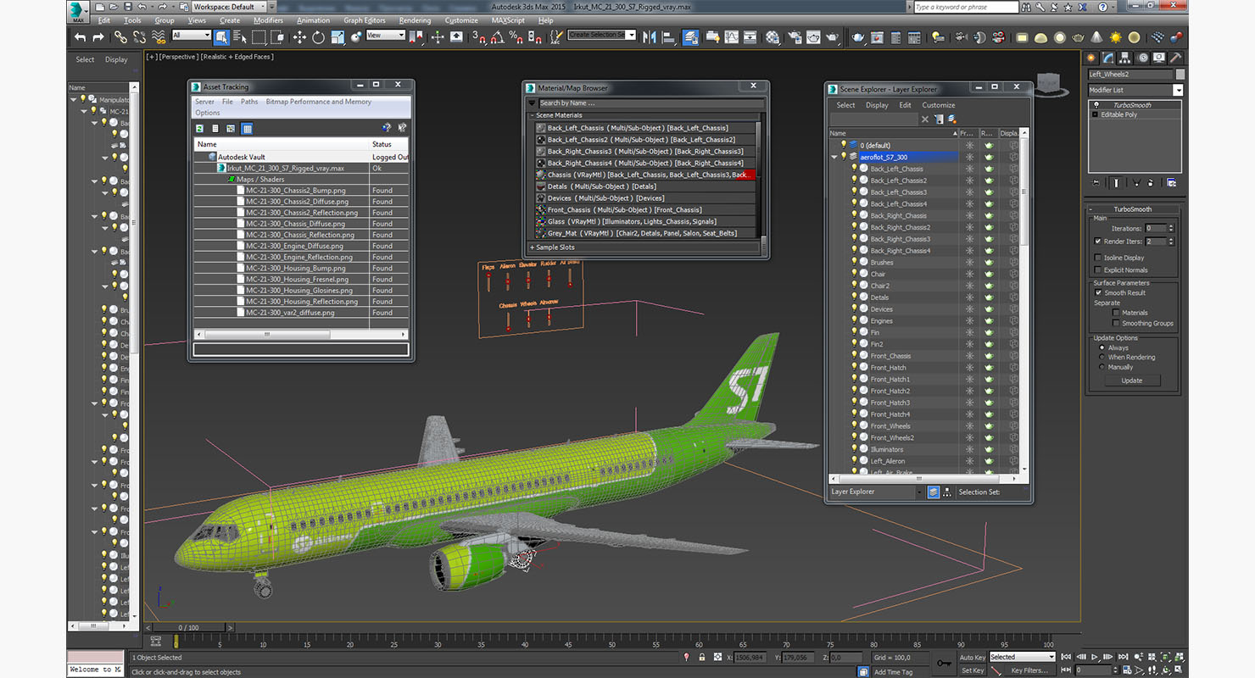Switch Asset Tracking to table view icon
Screen dimensions: 1255x678
(247, 128)
